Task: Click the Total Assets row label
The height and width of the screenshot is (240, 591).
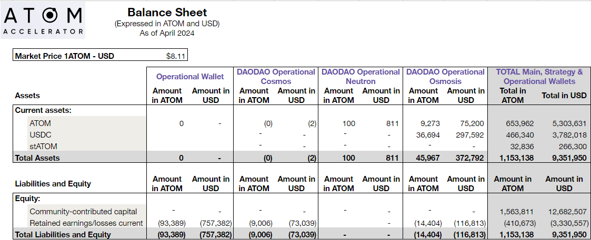Action: [37, 158]
